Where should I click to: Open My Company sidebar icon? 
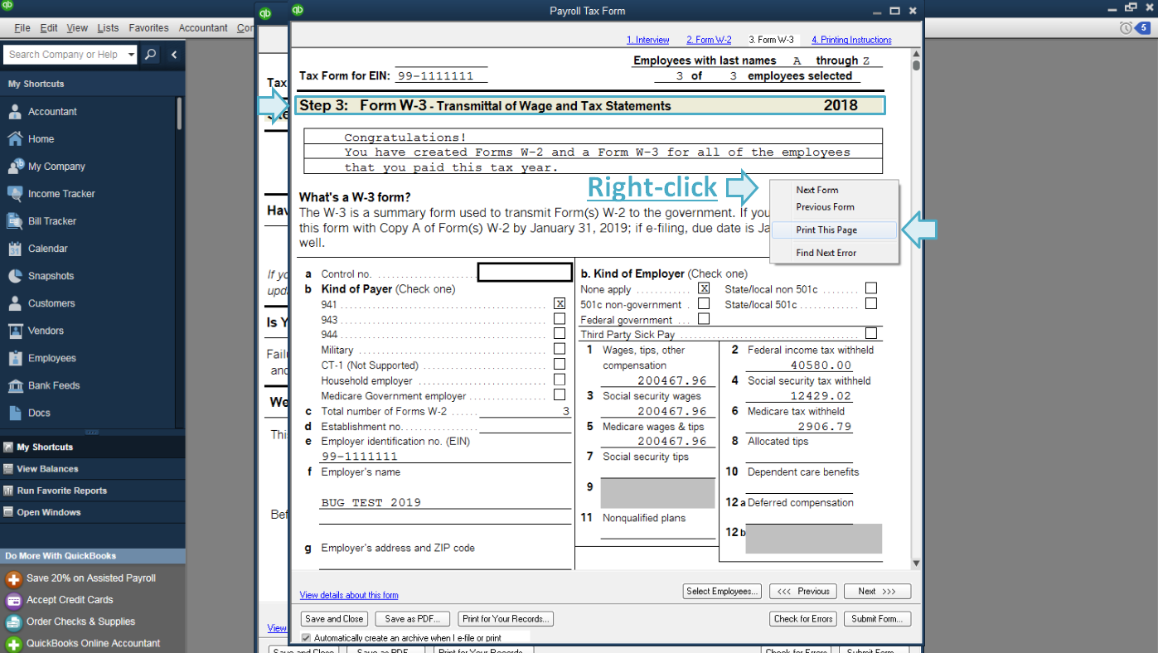(15, 166)
